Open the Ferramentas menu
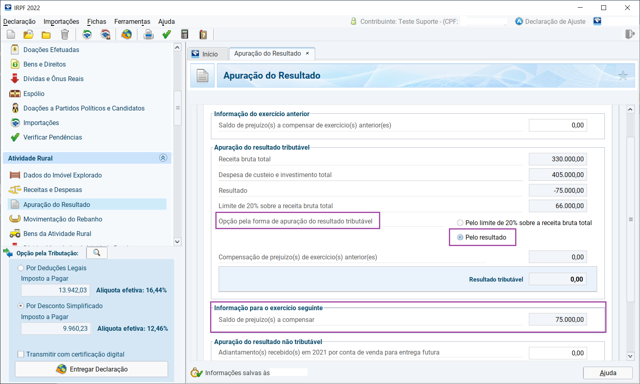The image size is (640, 384). click(132, 21)
